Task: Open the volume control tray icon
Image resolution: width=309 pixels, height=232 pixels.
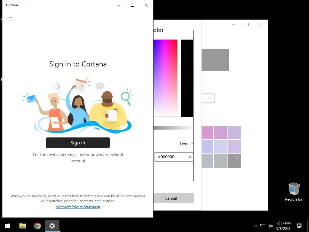Action: pyautogui.click(x=270, y=226)
